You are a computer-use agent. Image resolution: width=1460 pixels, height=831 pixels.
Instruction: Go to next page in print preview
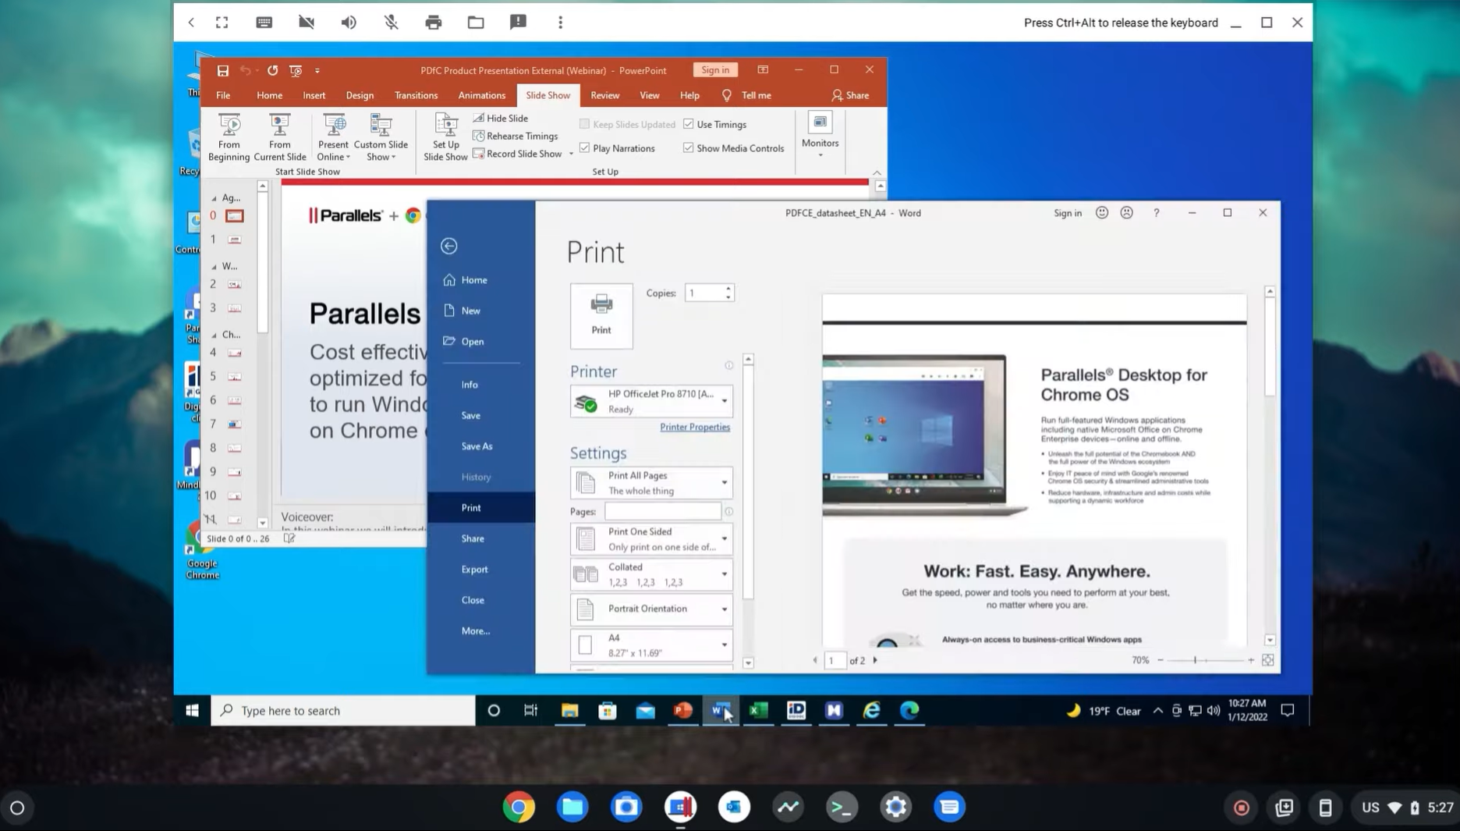click(x=875, y=660)
